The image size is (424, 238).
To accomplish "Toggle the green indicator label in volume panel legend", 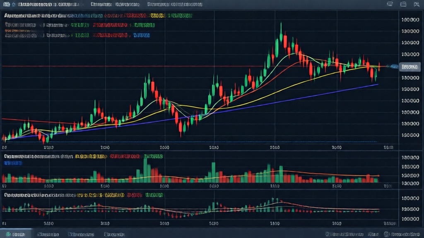I will (154, 157).
